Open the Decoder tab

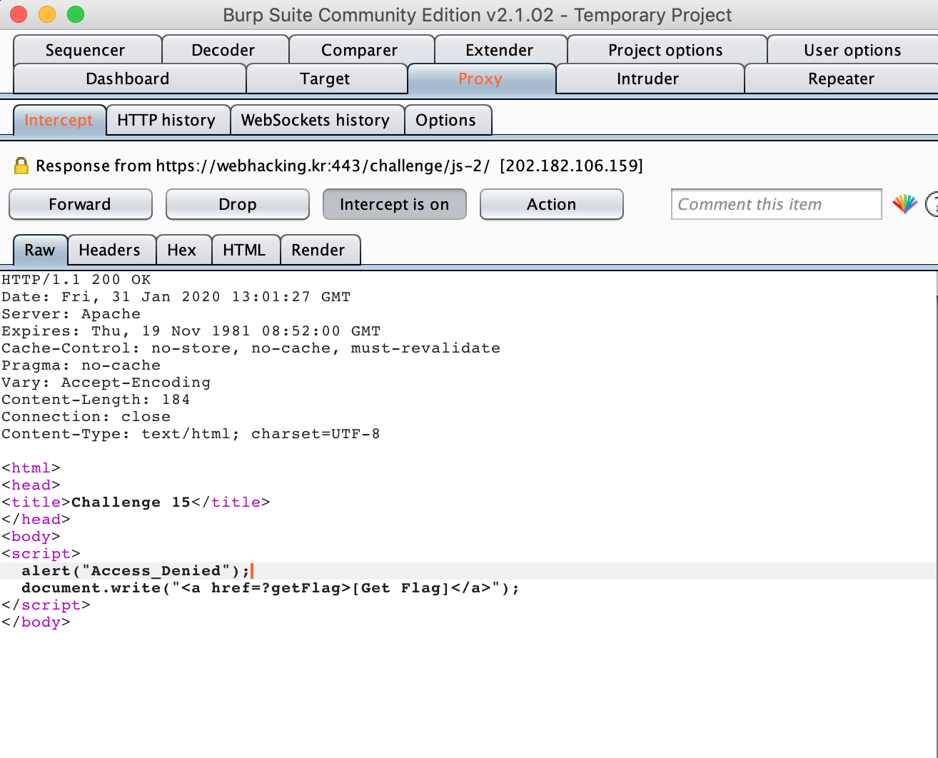223,50
